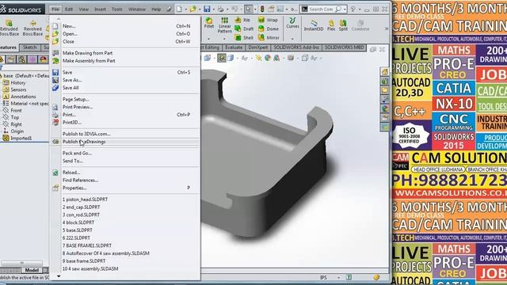Screen dimensions: 507x285
Task: Click the Combine feature tool
Action: (360, 25)
